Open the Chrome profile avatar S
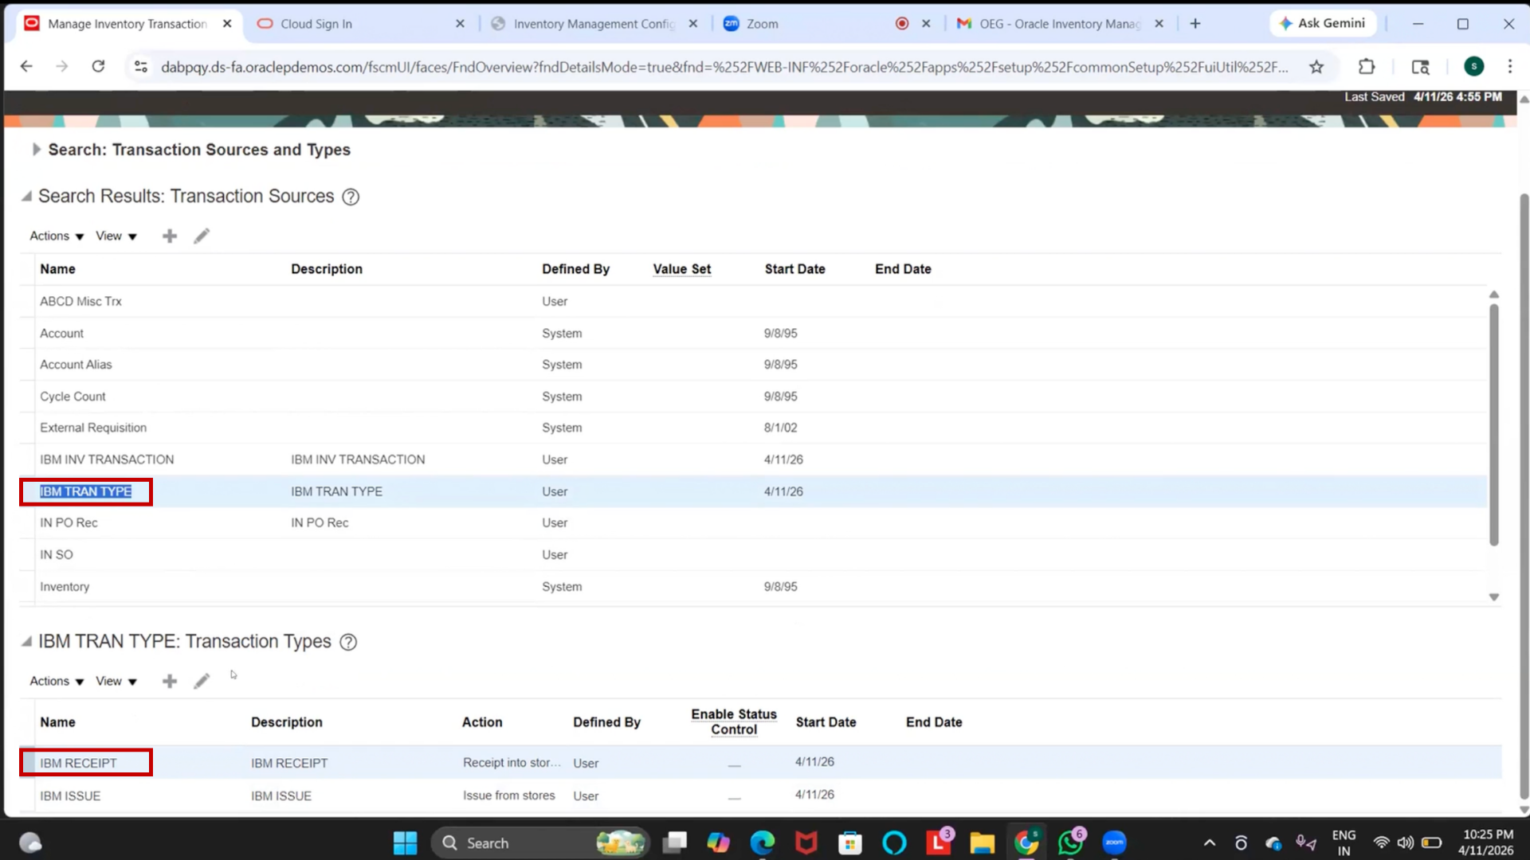1530x860 pixels. point(1473,67)
